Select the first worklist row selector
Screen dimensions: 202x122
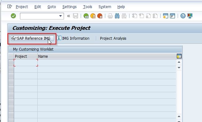[11, 63]
